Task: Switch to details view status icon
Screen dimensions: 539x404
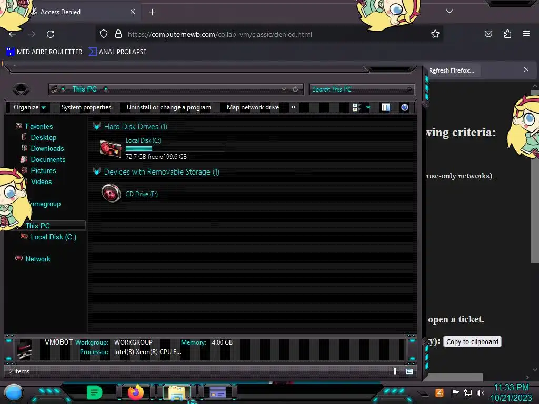Action: (395, 371)
